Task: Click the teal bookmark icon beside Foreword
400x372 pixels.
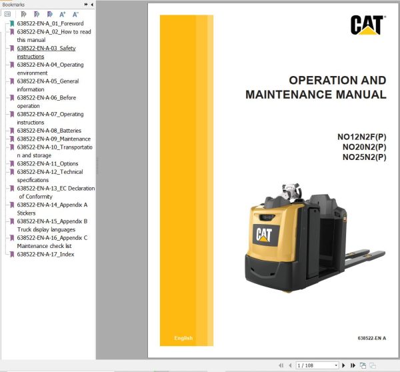Action: click(x=12, y=23)
